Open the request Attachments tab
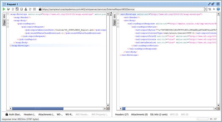The image size is (222, 122). point(47,114)
